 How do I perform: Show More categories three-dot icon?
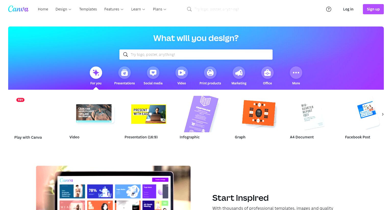[x=296, y=73]
